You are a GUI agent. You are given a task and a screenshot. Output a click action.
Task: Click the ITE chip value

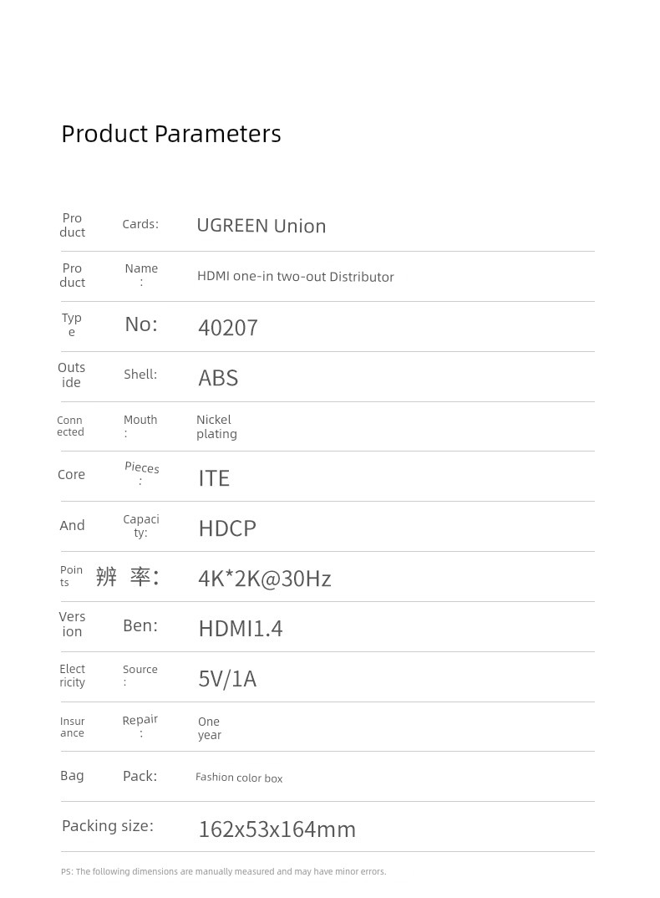[x=214, y=478]
